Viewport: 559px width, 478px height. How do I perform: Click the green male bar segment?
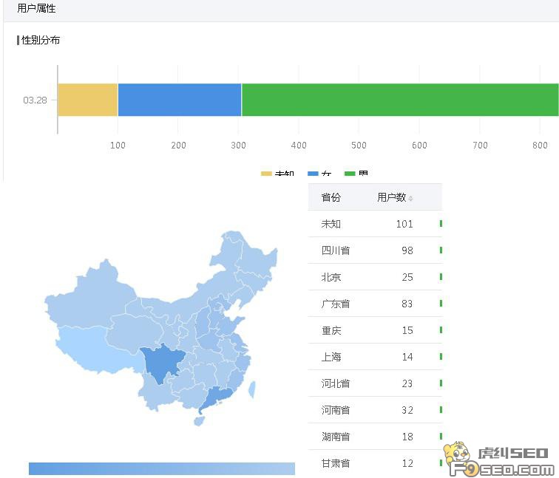tap(400, 100)
